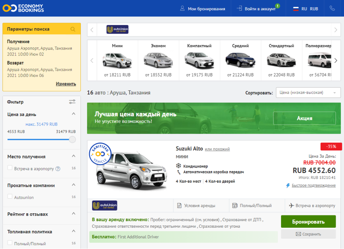Click the airplane icon for airport meeting
Image resolution: width=344 pixels, height=249 pixels.
point(291,205)
